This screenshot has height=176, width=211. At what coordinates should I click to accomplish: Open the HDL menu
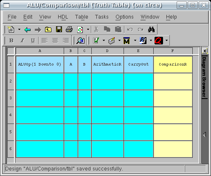click(63, 17)
